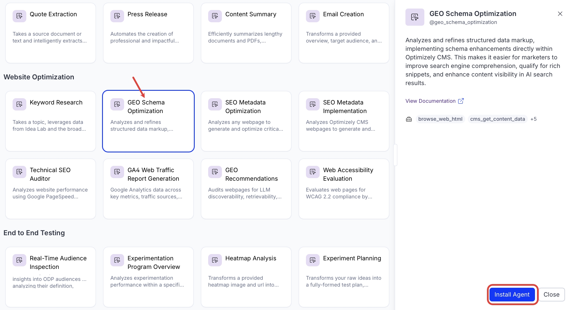Click the Quote Extraction agent icon

[19, 16]
